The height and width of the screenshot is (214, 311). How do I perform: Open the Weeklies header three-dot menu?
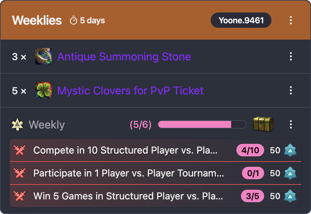291,20
